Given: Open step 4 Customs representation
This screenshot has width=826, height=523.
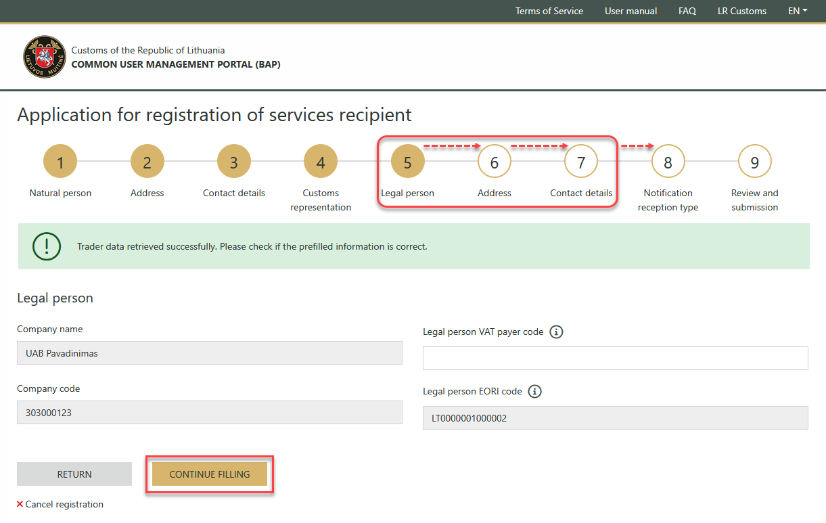Looking at the screenshot, I should click(320, 162).
